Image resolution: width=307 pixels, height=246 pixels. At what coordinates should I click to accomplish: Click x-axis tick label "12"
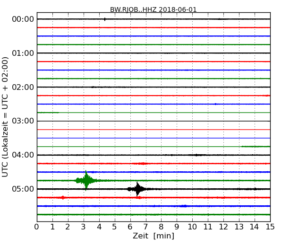point(223,227)
